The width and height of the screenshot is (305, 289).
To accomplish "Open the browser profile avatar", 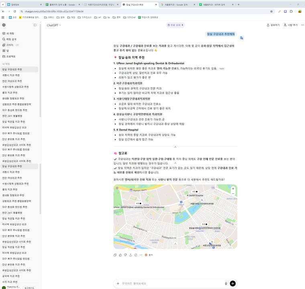I will [x=300, y=12].
